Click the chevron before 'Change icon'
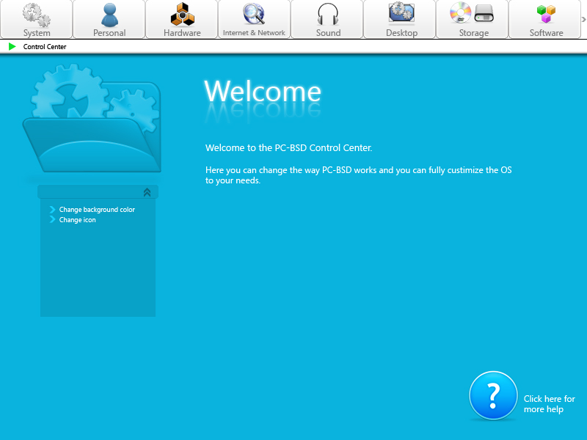Viewport: 587px width, 440px height. click(x=53, y=220)
